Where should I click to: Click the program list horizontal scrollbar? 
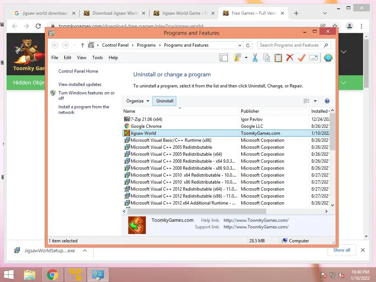tap(197, 211)
